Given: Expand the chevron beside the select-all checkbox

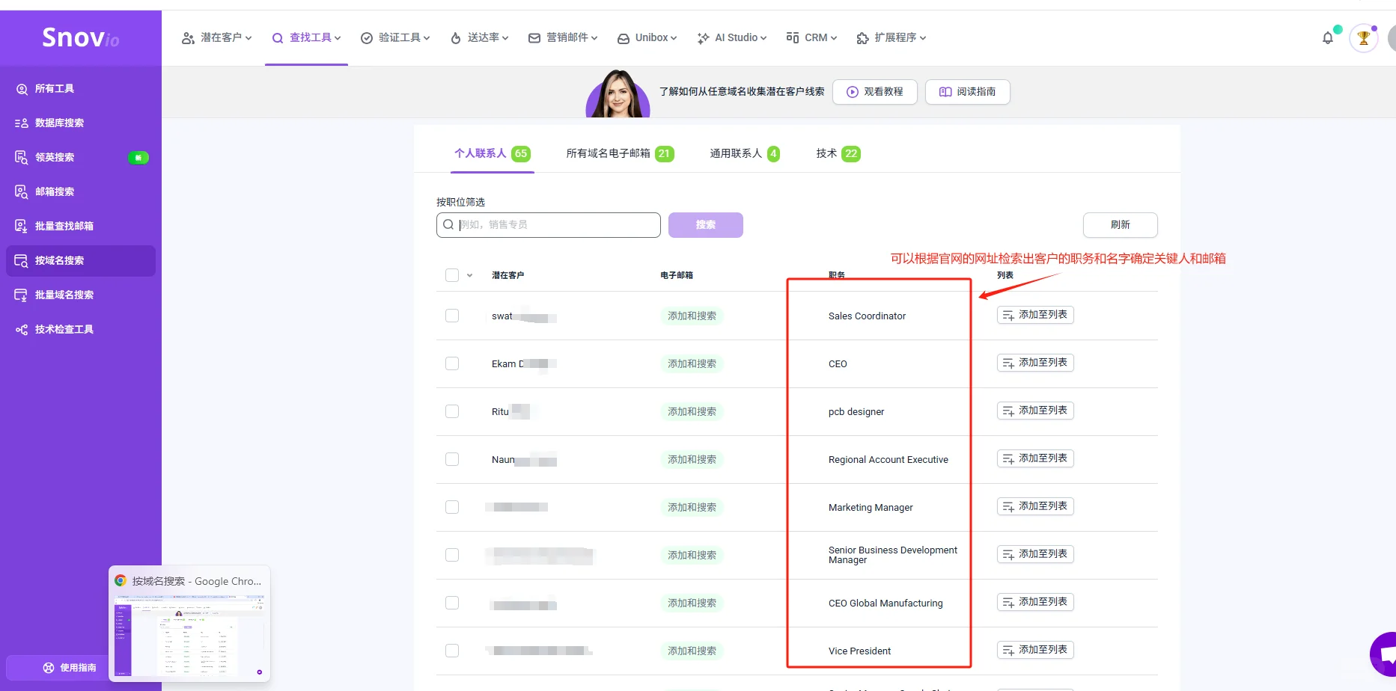Looking at the screenshot, I should [x=469, y=275].
